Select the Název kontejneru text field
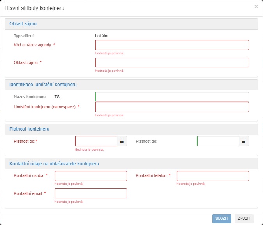 click(x=172, y=97)
